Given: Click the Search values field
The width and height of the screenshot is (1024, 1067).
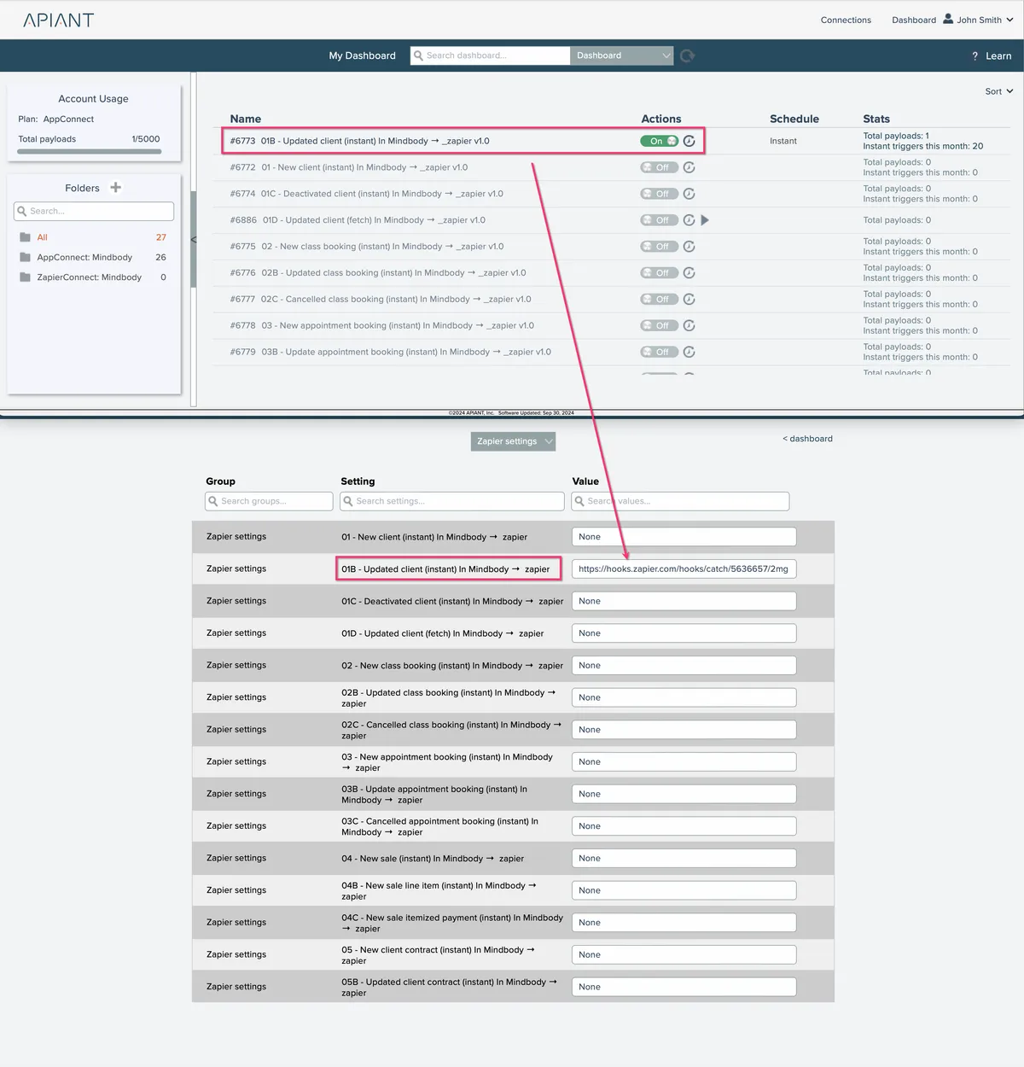Looking at the screenshot, I should click(x=680, y=501).
